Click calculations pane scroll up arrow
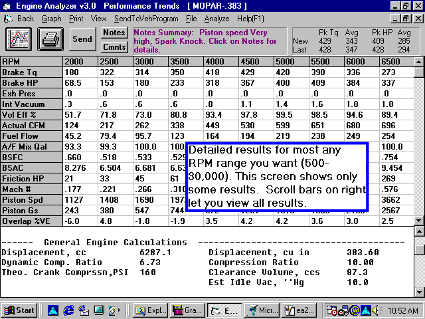The image size is (425, 319). pyautogui.click(x=419, y=232)
